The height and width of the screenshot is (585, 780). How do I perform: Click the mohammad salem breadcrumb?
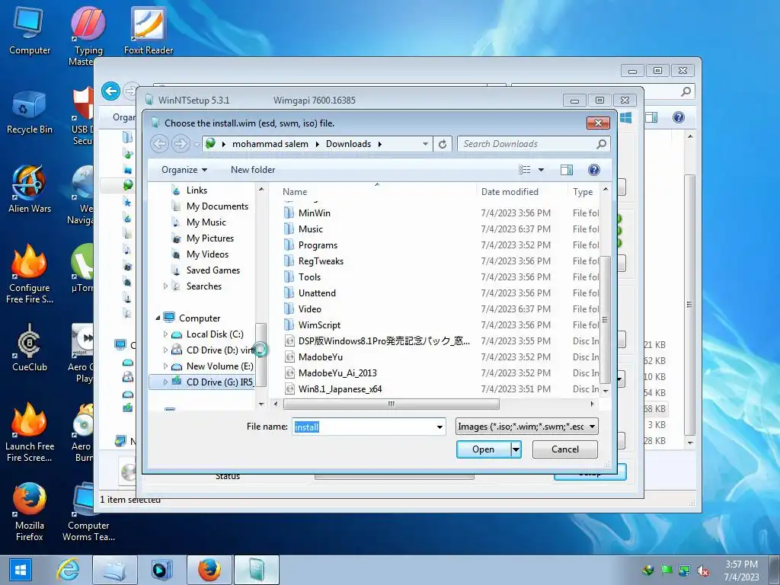click(x=270, y=144)
